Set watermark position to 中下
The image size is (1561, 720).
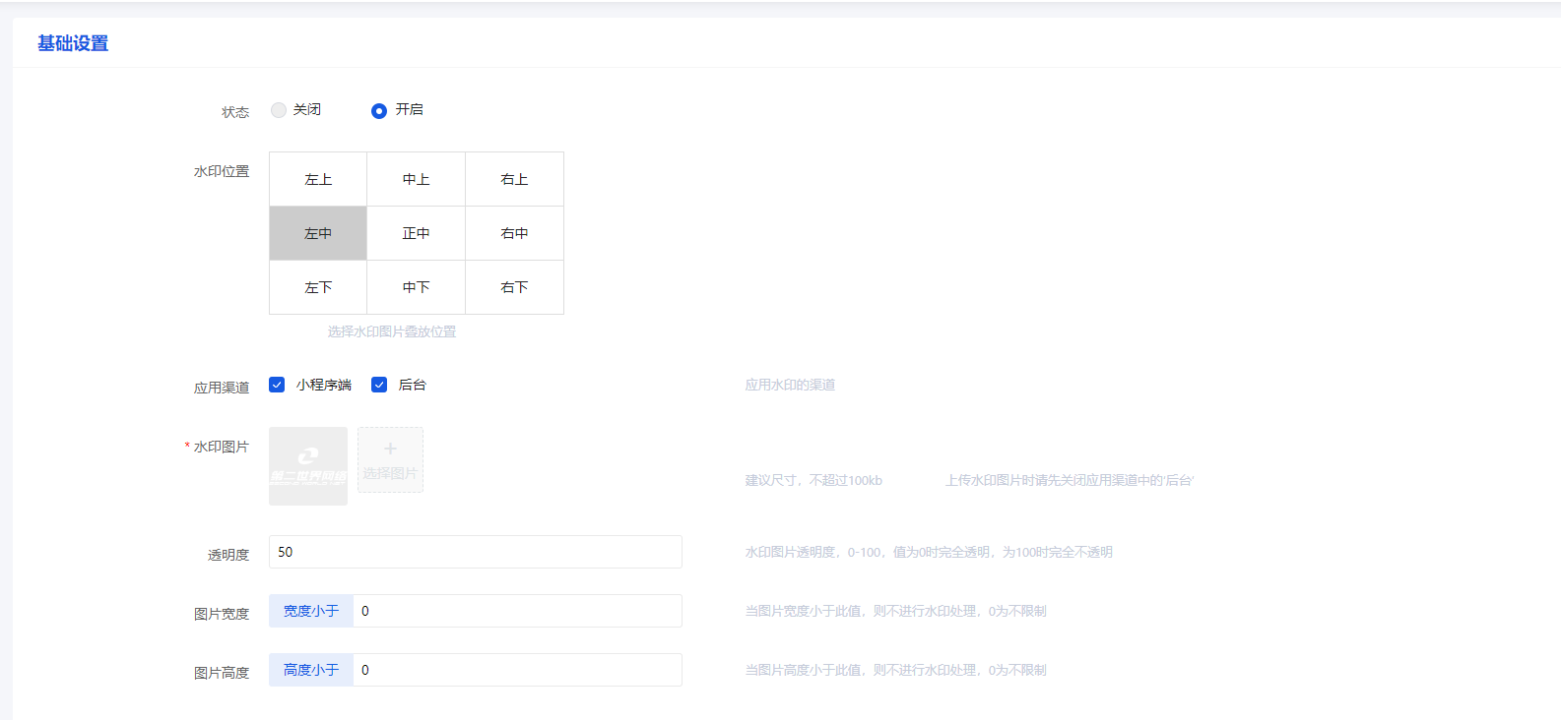(416, 288)
